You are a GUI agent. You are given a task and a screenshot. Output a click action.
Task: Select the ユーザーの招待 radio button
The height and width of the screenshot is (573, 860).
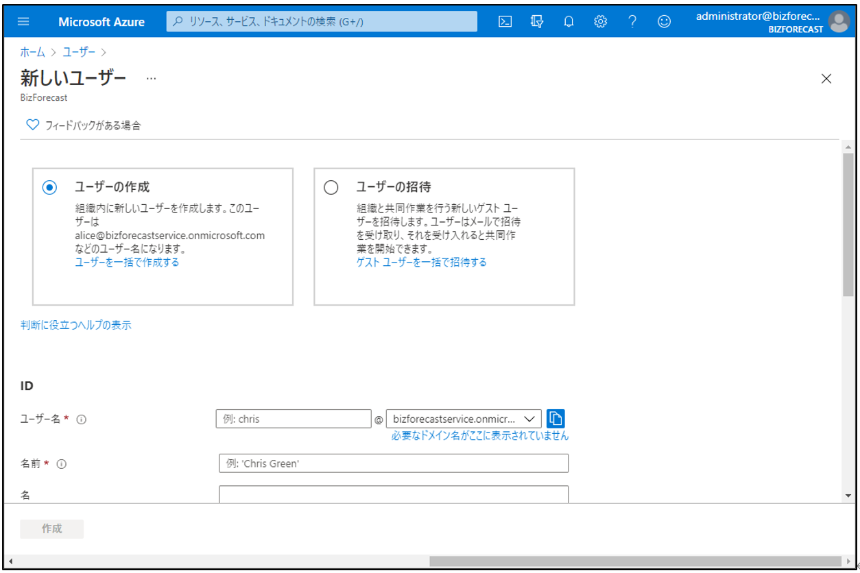[331, 187]
